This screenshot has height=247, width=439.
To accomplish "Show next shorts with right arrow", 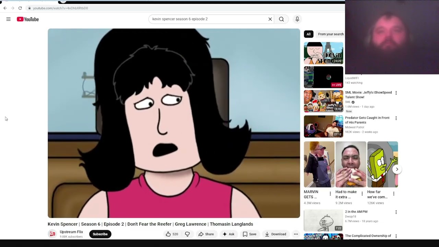I will 397,169.
